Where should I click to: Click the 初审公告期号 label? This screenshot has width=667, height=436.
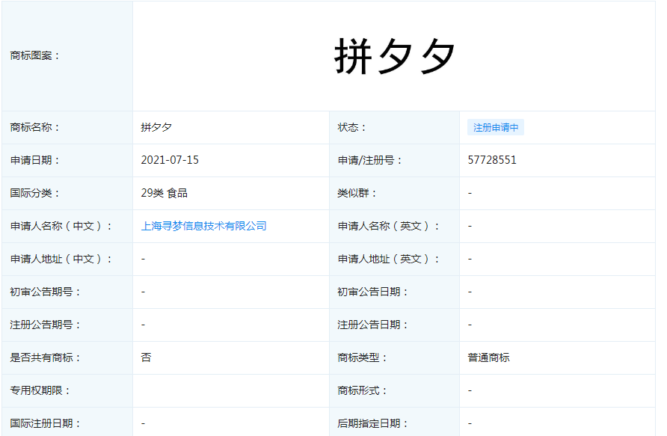(46, 292)
